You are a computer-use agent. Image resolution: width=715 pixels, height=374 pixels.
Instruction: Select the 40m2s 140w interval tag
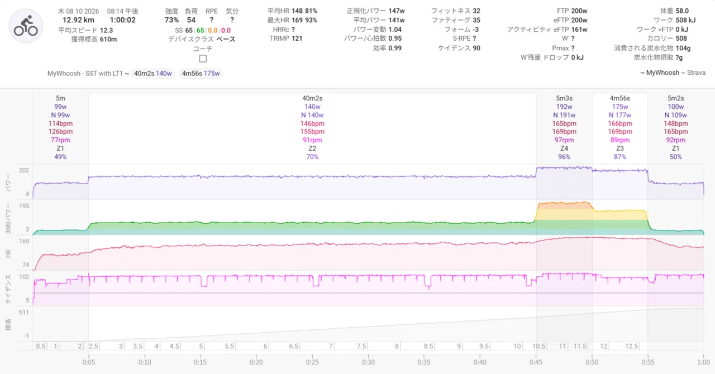click(154, 74)
